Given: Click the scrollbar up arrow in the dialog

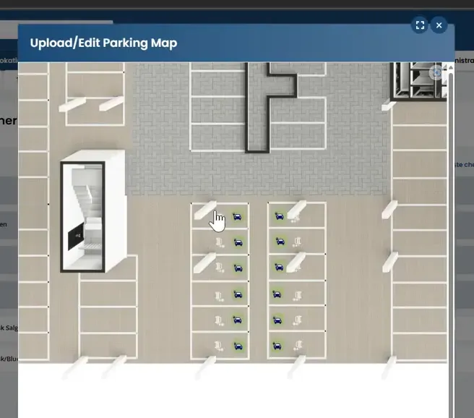Looking at the screenshot, I should pos(451,67).
